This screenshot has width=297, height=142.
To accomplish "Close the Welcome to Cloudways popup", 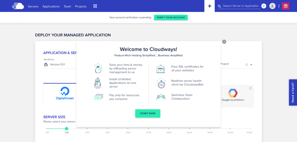I will tap(224, 42).
